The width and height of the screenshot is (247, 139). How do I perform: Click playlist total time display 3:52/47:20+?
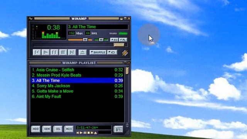93,127
